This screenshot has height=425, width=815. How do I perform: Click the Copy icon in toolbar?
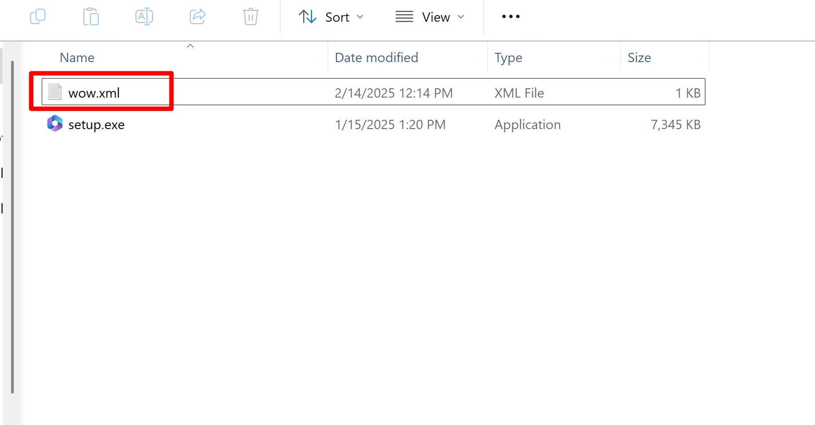click(x=38, y=17)
